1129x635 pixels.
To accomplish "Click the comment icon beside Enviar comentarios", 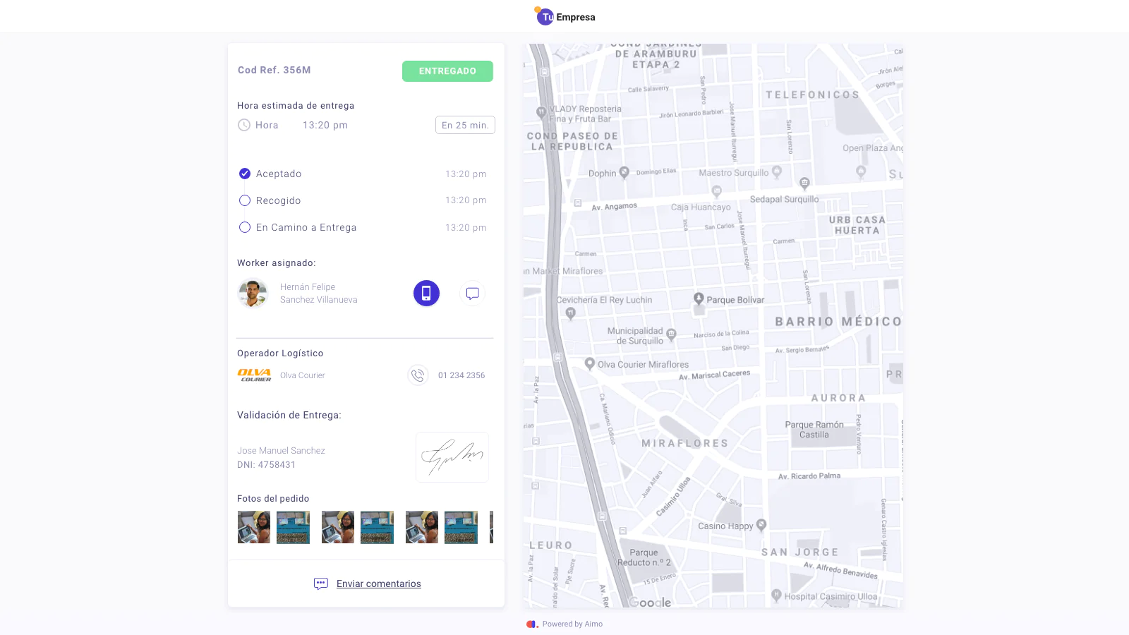I will point(321,583).
